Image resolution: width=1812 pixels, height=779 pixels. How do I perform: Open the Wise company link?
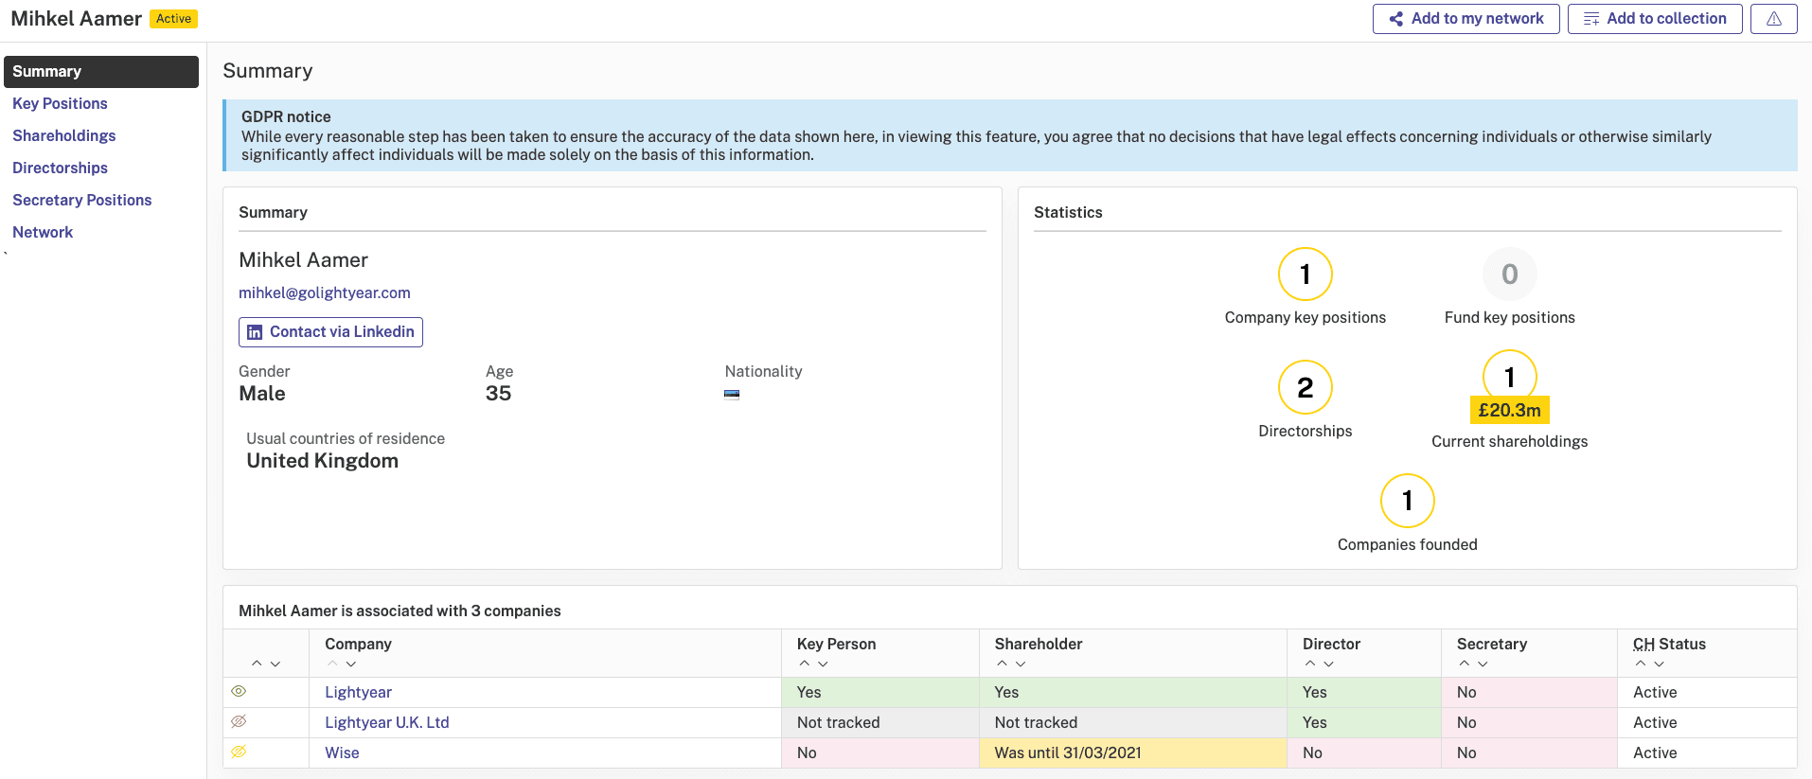pyautogui.click(x=342, y=752)
